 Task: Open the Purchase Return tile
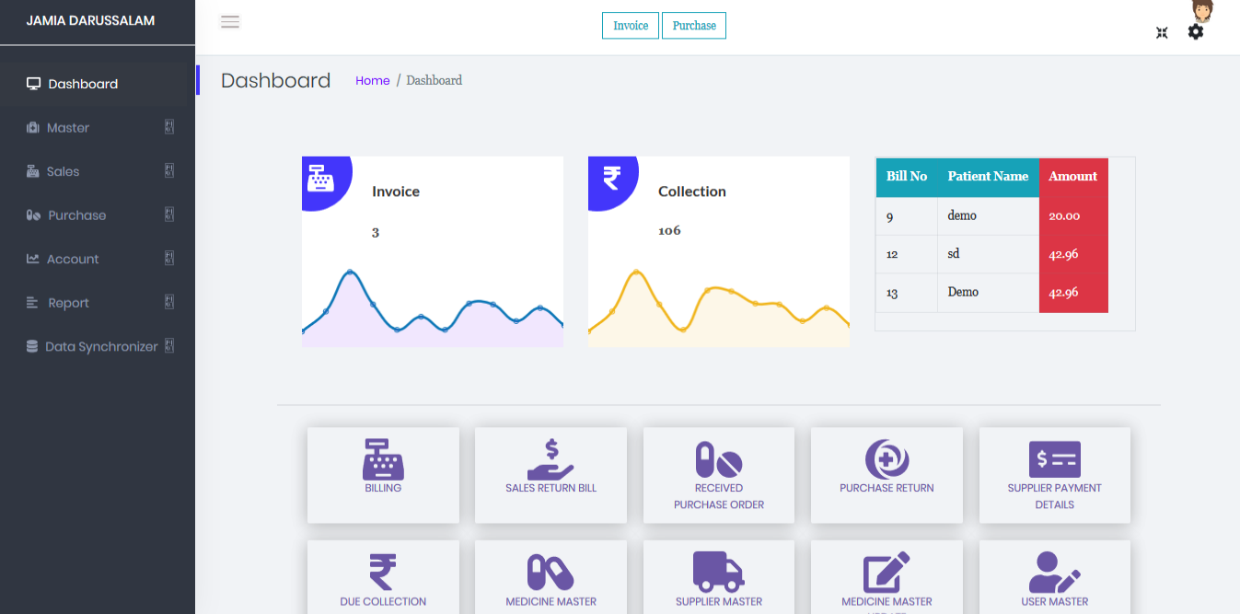point(887,475)
